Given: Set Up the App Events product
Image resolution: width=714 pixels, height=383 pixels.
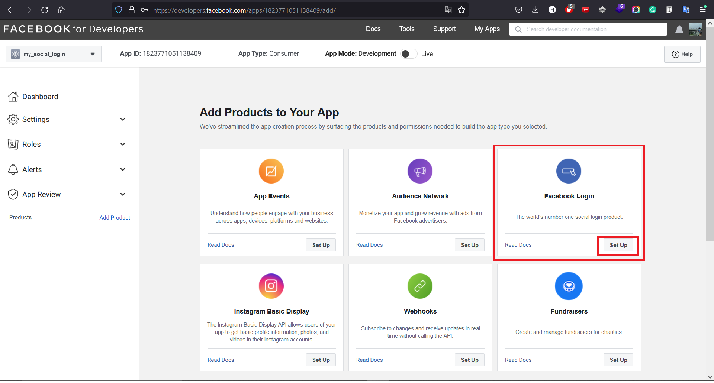Looking at the screenshot, I should (321, 245).
